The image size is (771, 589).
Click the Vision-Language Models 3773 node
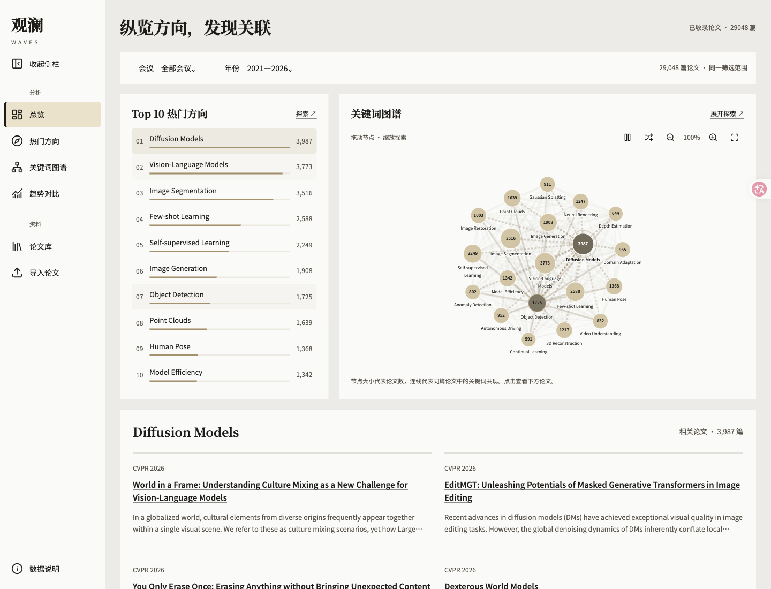click(x=545, y=263)
